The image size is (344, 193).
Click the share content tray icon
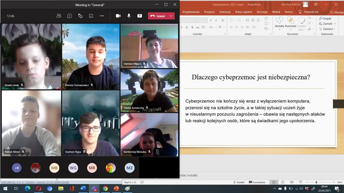coord(140,16)
